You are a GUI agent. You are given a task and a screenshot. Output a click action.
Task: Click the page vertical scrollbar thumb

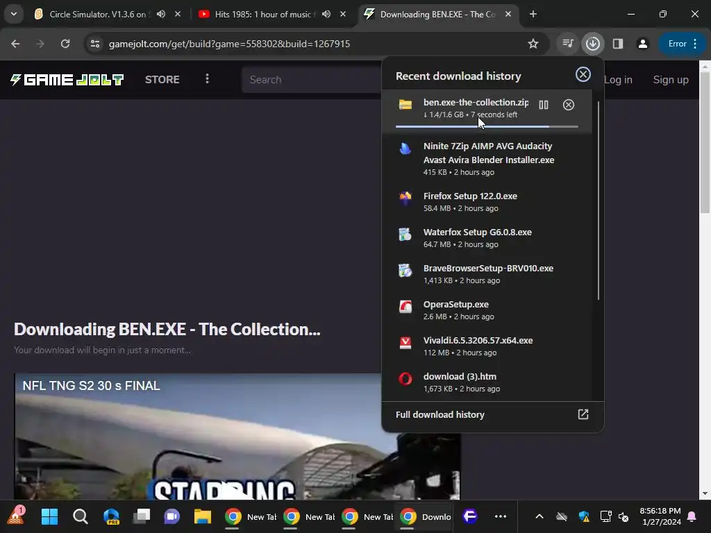click(x=705, y=142)
